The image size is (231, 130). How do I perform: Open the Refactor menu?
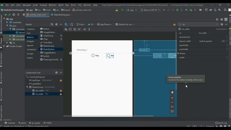click(53, 5)
